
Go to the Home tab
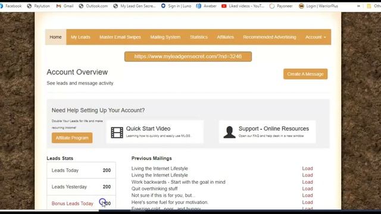pos(55,37)
